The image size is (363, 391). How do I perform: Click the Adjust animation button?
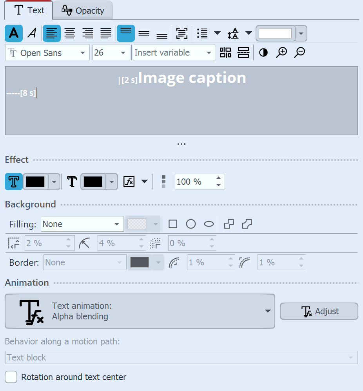(319, 311)
